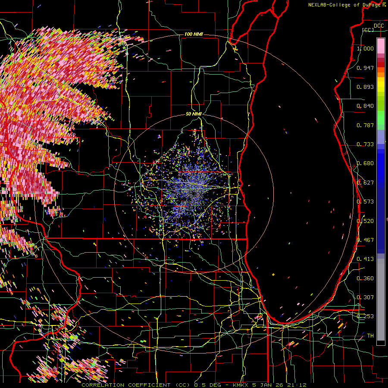This screenshot has height=388, width=388.
Task: Click the 0.413 scale value
Action: click(365, 259)
